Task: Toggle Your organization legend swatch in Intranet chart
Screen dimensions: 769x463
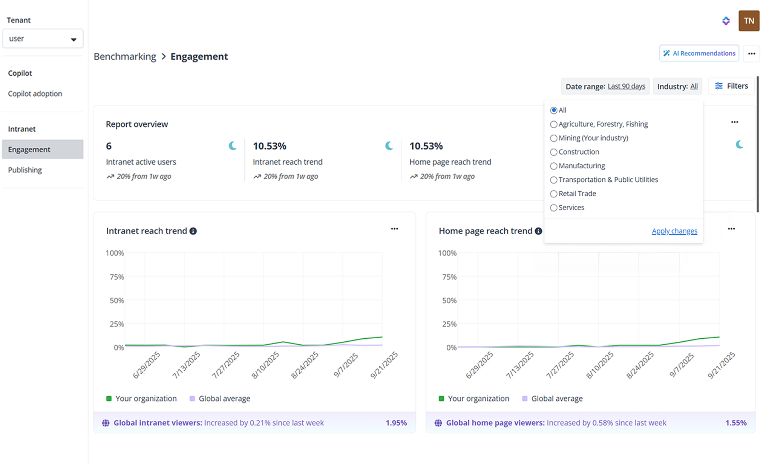Action: click(109, 399)
